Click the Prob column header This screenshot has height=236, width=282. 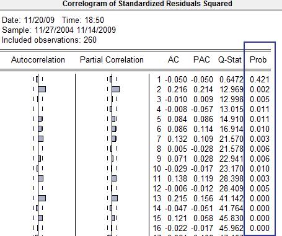pos(258,59)
